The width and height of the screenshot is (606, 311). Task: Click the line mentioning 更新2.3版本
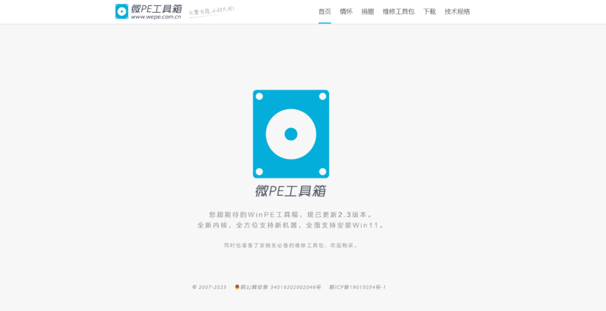tap(291, 214)
